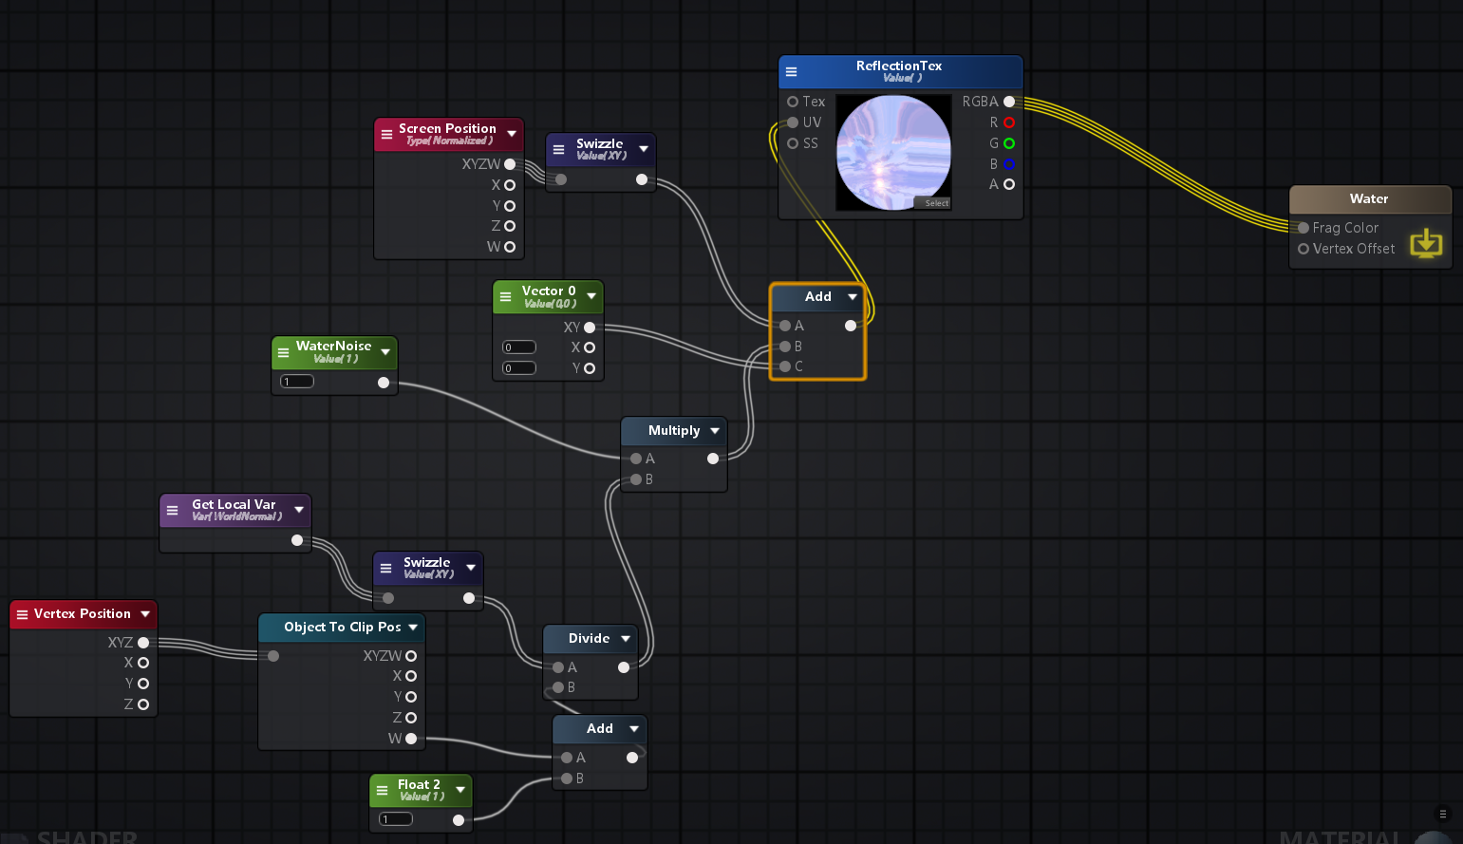The image size is (1463, 844).
Task: Expand the selected Add node dropdown arrow
Action: [853, 297]
